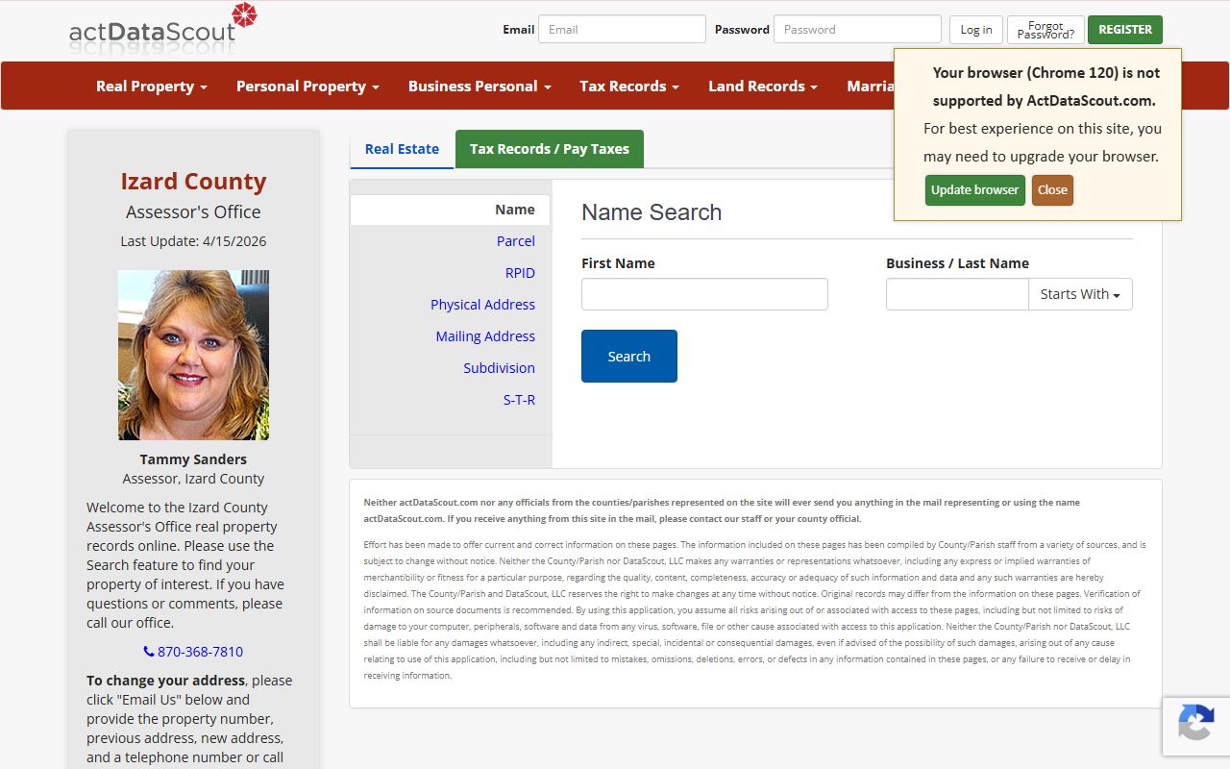Close the unsupported browser notice
The height and width of the screenshot is (769, 1230).
pyautogui.click(x=1052, y=189)
